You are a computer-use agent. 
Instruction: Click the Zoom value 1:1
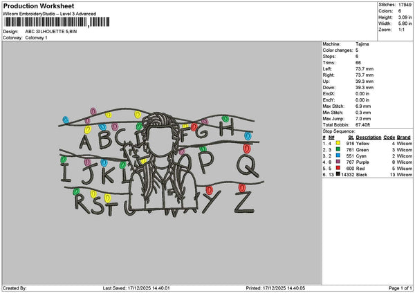[401, 30]
